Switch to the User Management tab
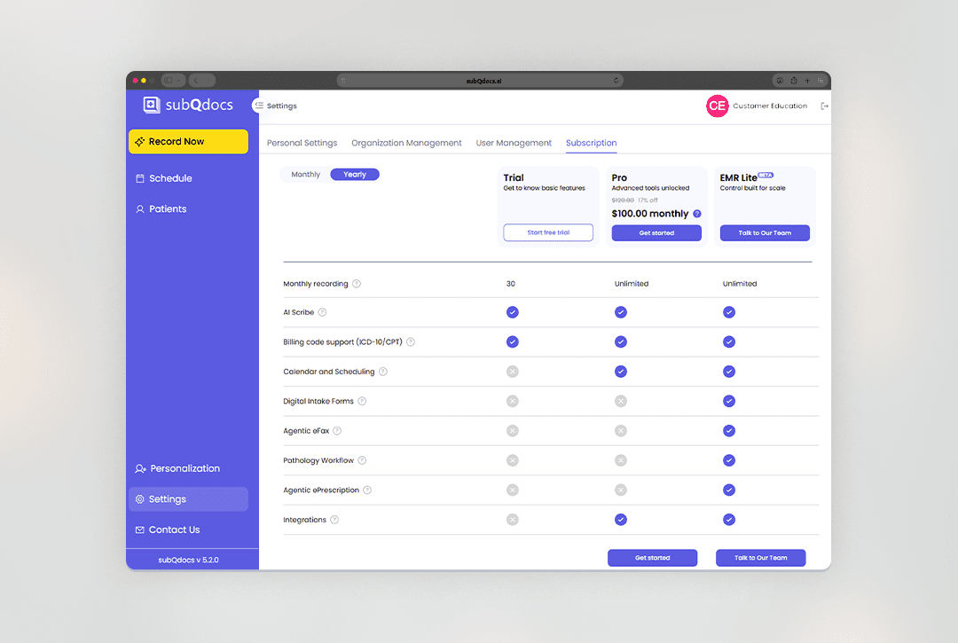The width and height of the screenshot is (958, 643). [x=514, y=143]
